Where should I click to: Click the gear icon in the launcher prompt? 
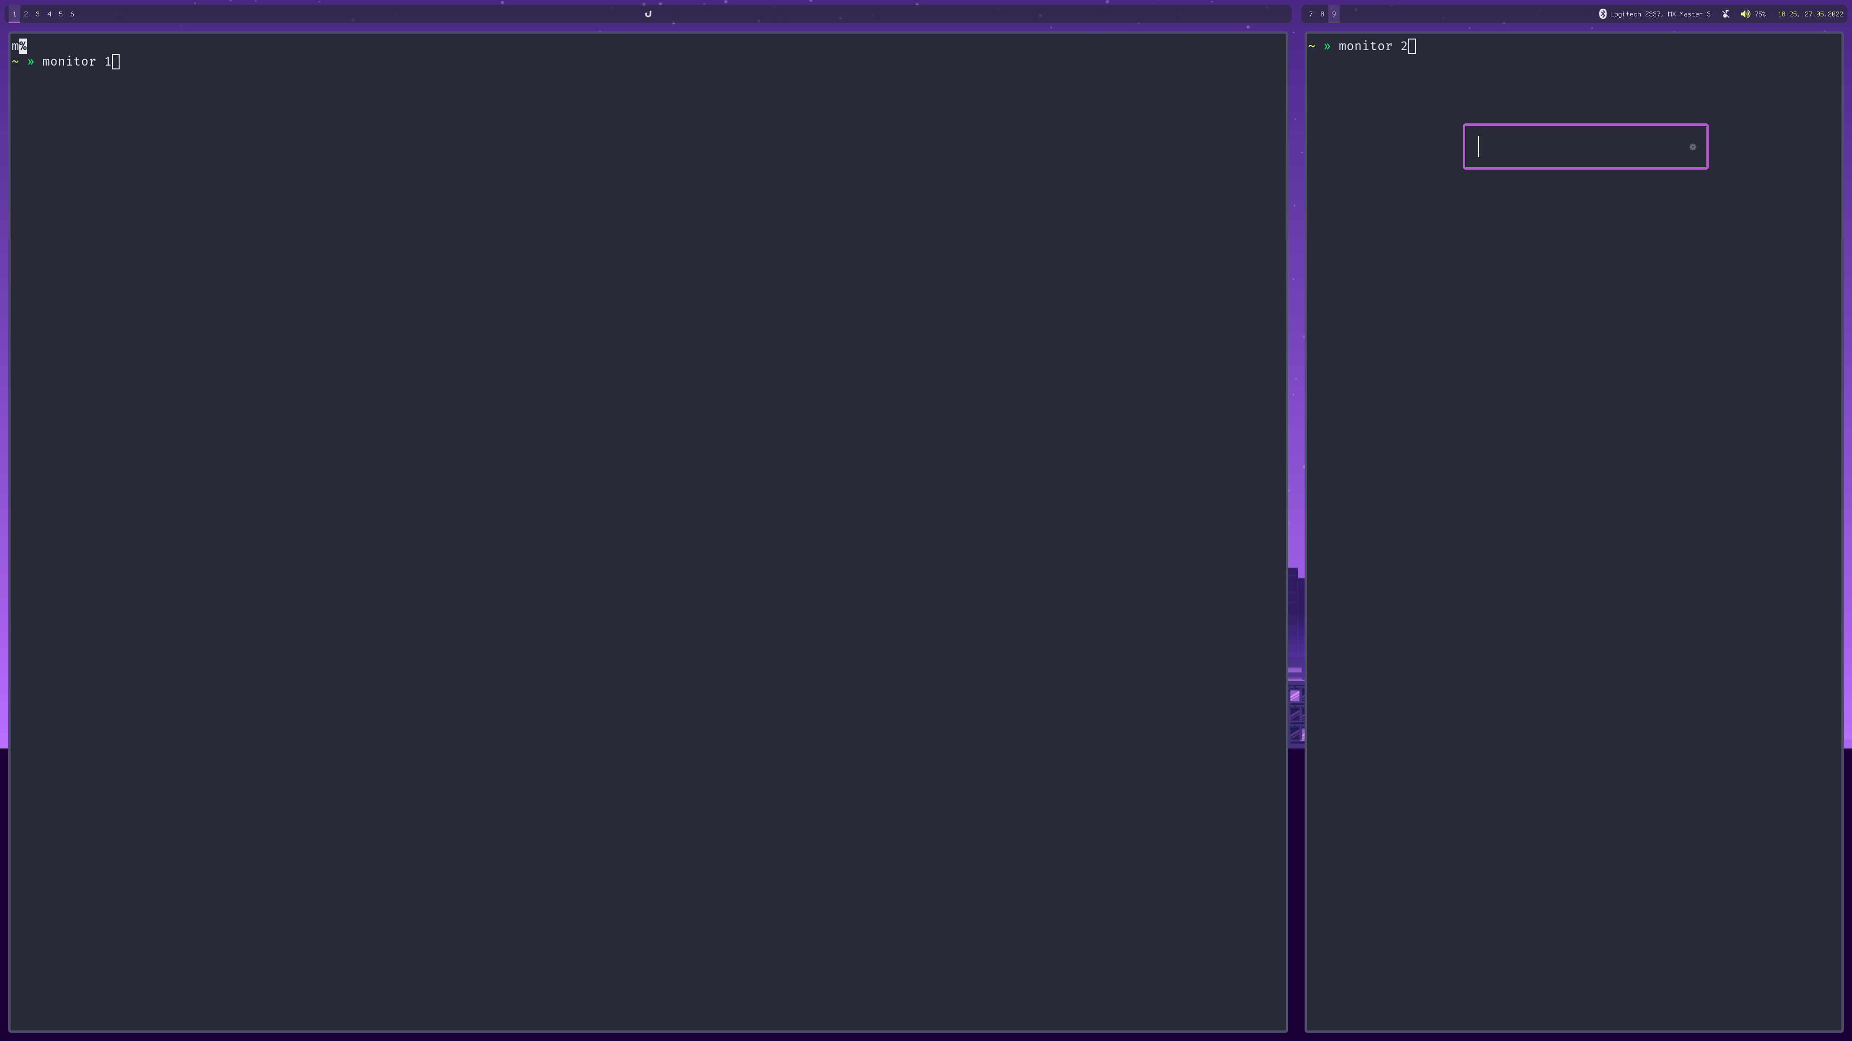click(x=1692, y=147)
